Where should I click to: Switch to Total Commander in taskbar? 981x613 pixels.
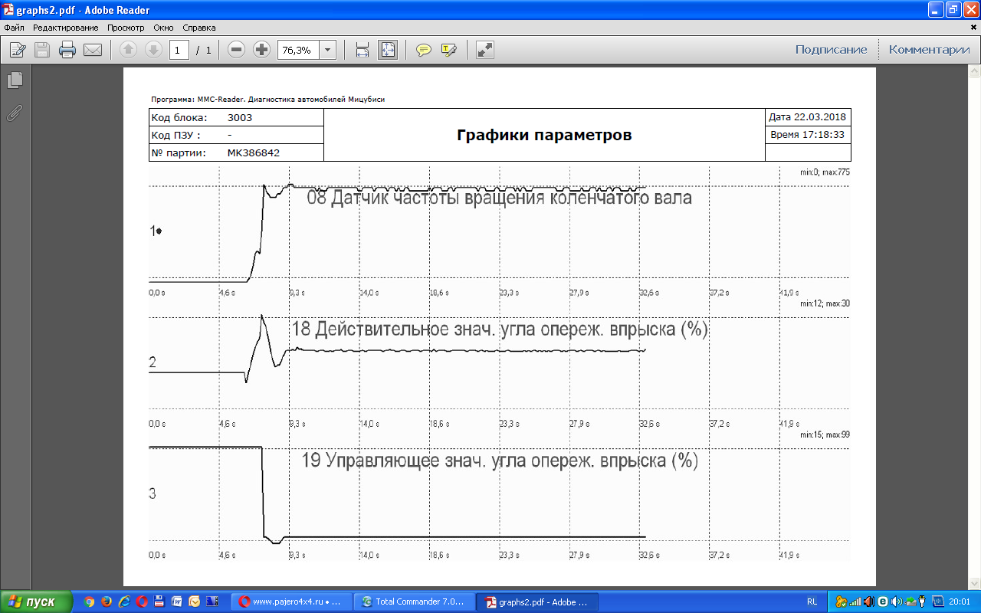coord(413,602)
